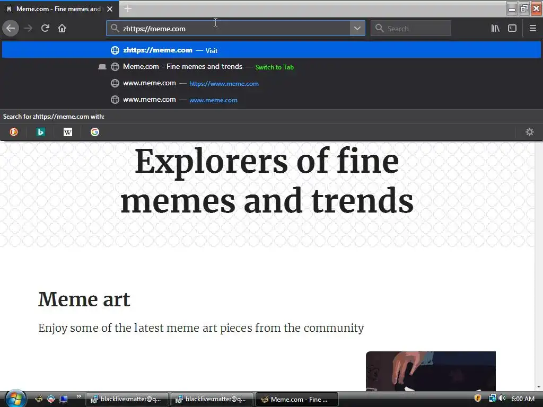Expand the quick launch overflow chevron
The image size is (543, 407).
pyautogui.click(x=78, y=396)
